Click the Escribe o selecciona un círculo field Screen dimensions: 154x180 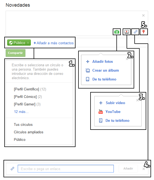(x=39, y=71)
